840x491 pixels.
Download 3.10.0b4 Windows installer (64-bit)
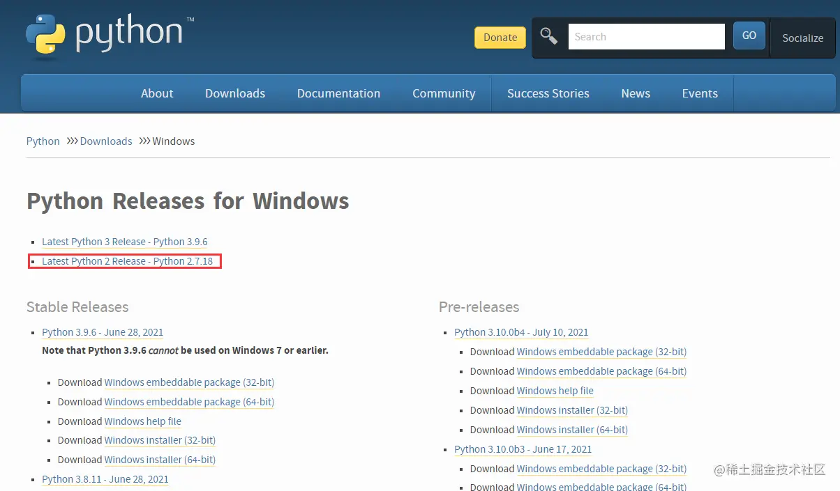click(x=572, y=430)
